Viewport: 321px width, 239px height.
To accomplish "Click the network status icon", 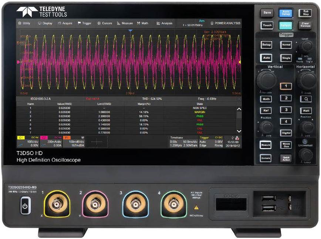I will (x=237, y=137).
